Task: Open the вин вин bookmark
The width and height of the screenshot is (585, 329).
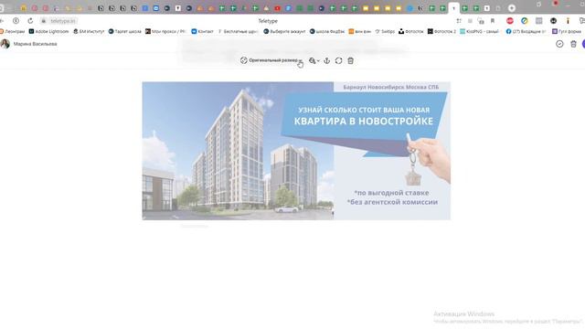Action: coord(359,32)
